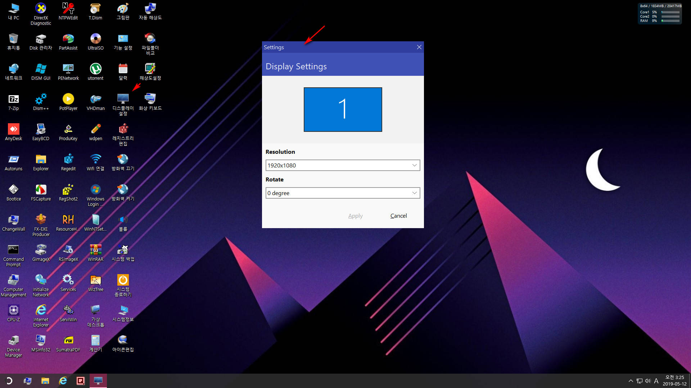Close the Settings window
Viewport: 691px width, 388px height.
(419, 47)
